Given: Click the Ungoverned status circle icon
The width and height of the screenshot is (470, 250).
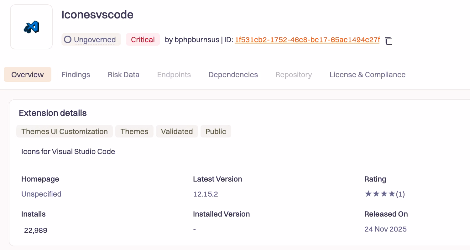Looking at the screenshot, I should 68,40.
